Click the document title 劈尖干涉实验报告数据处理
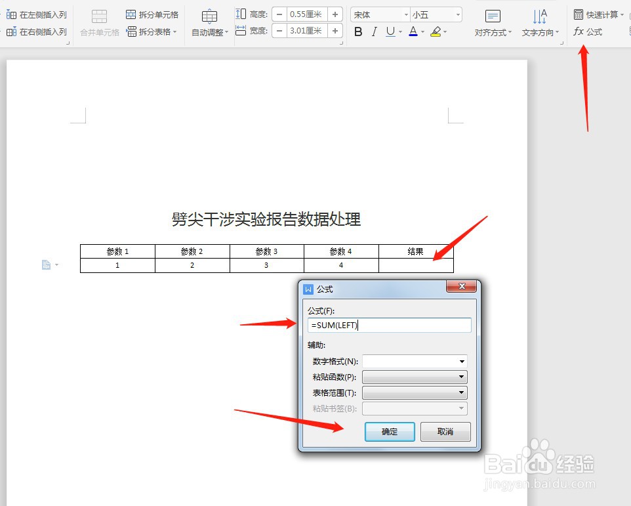Viewport: 631px width, 506px height. tap(266, 219)
